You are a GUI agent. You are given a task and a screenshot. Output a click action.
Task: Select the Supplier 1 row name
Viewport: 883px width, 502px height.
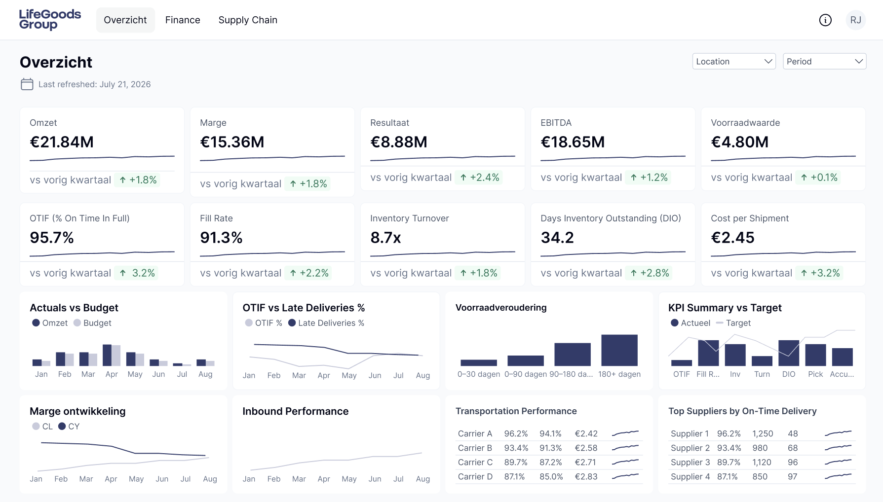[690, 434]
